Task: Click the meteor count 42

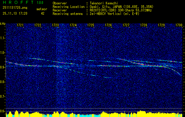Action: (43, 13)
